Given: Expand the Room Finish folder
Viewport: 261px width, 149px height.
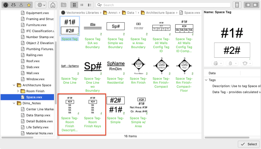Looking at the screenshot, I should pyautogui.click(x=18, y=91).
